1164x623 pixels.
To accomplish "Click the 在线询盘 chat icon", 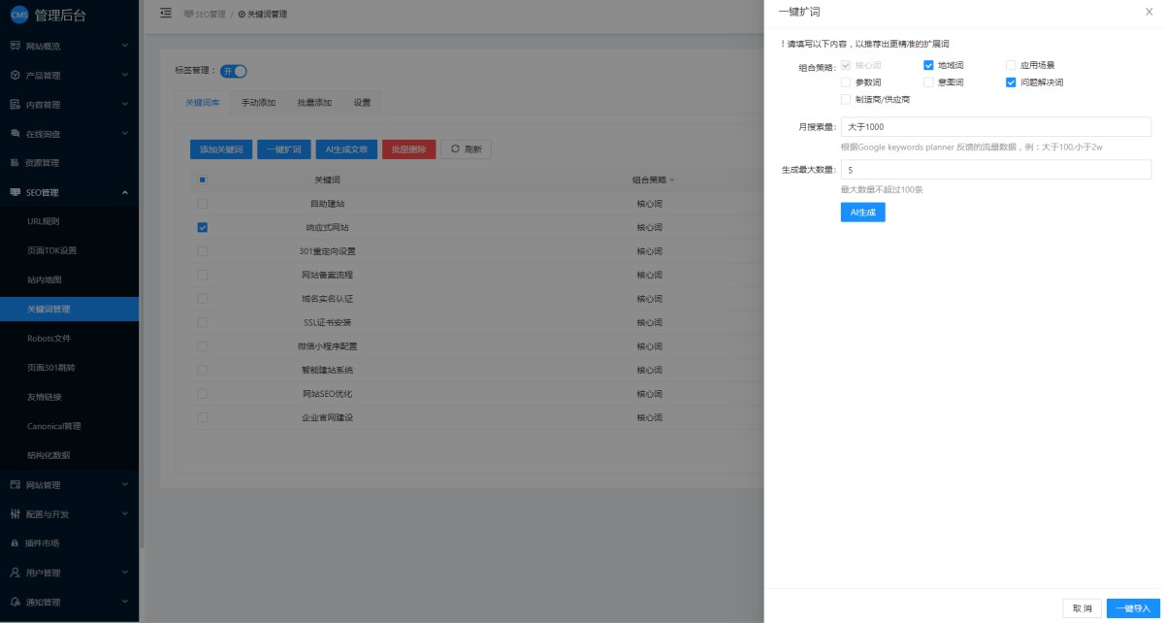I will (x=15, y=133).
